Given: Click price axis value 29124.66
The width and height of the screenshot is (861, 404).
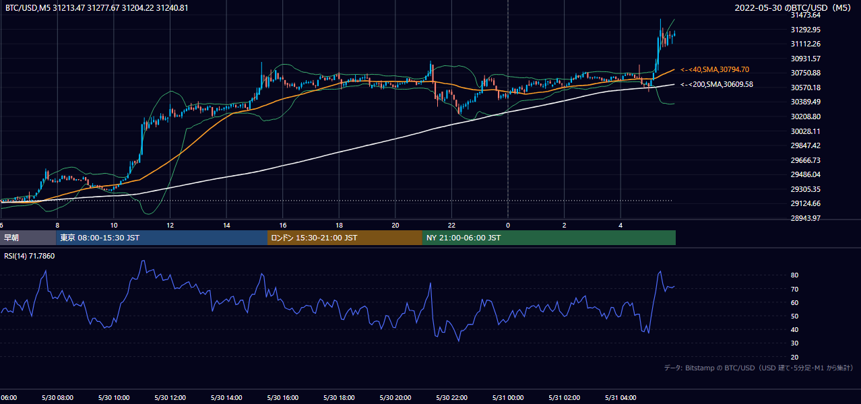Looking at the screenshot, I should (805, 203).
